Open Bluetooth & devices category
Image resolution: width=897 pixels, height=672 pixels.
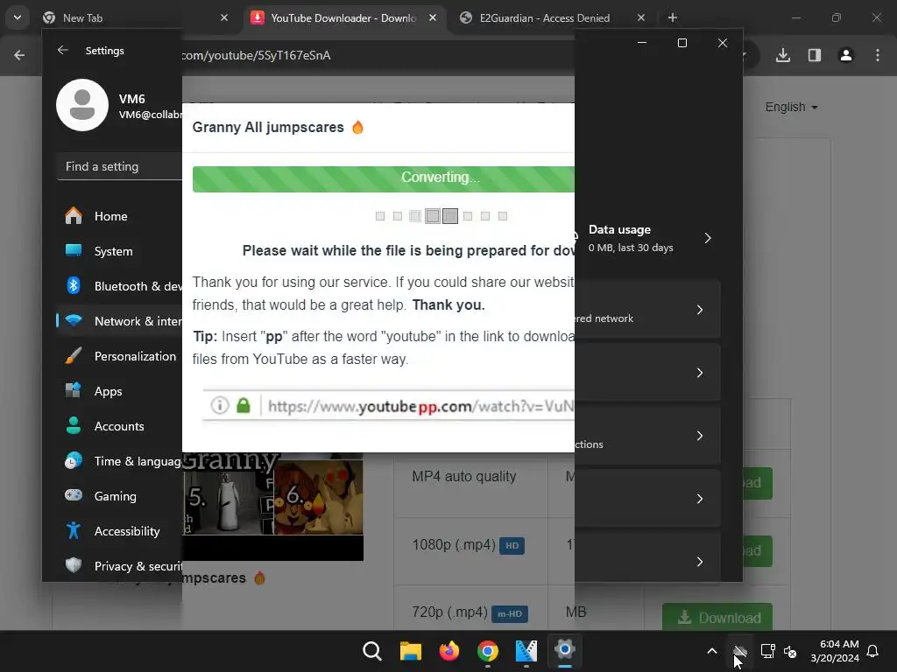point(119,286)
